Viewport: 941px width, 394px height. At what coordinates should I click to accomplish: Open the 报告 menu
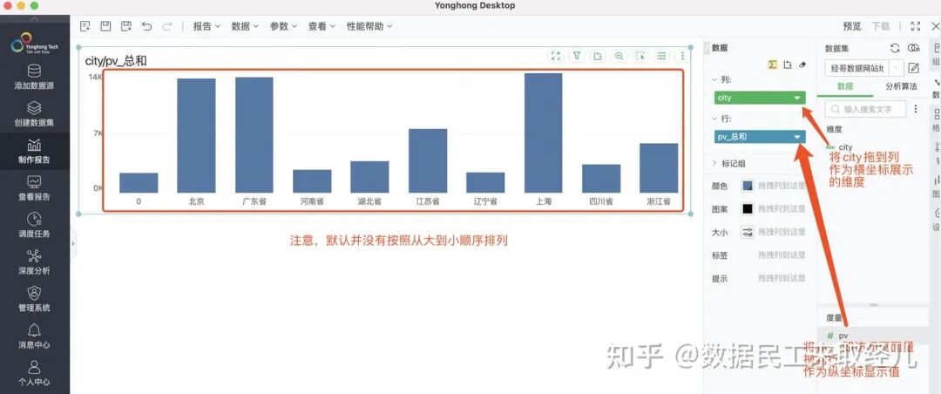(x=206, y=26)
